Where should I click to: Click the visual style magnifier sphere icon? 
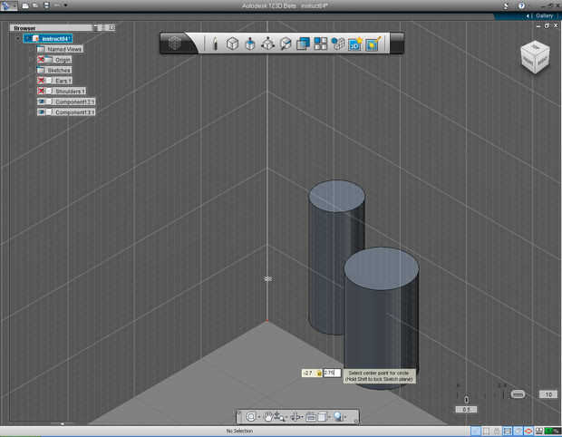[338, 416]
